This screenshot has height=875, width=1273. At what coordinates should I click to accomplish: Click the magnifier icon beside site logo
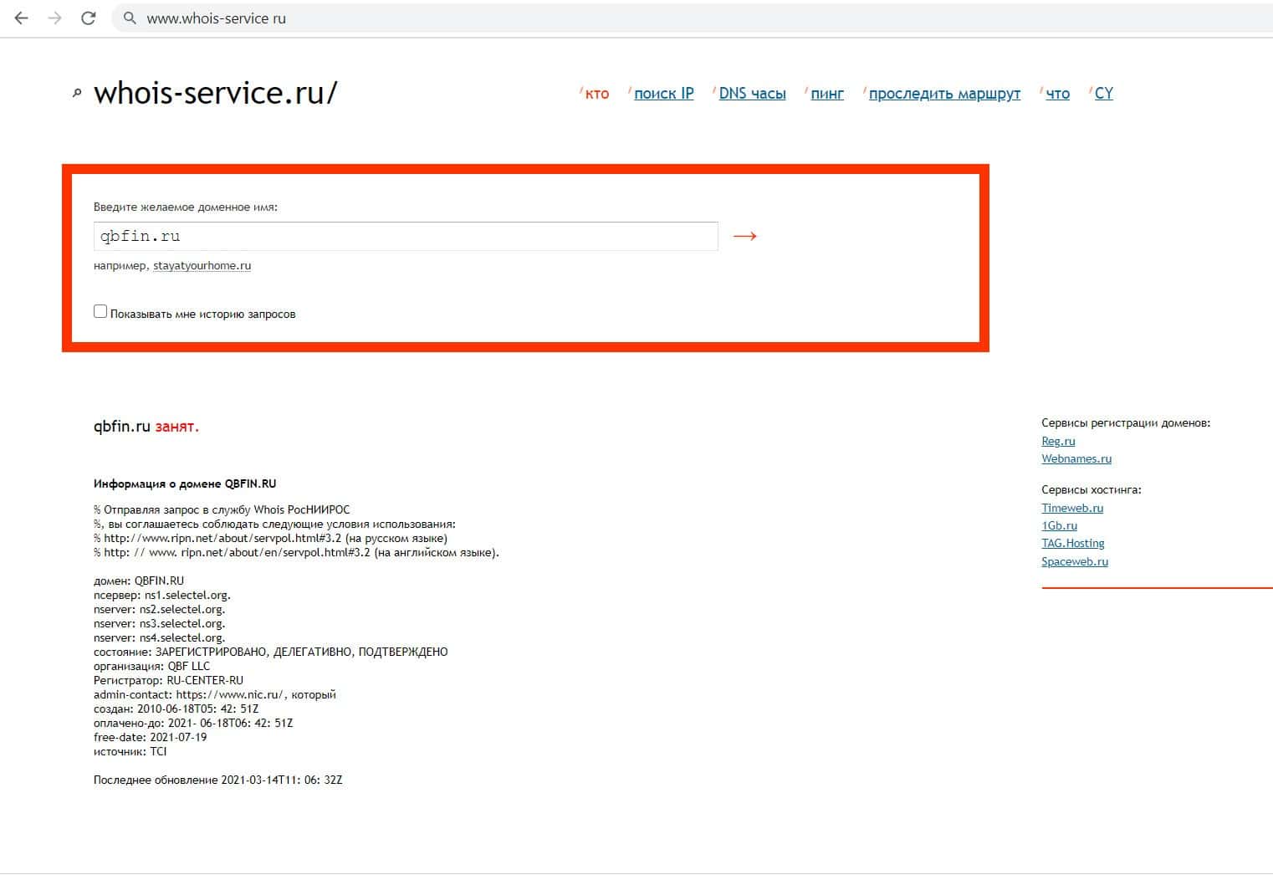click(77, 94)
